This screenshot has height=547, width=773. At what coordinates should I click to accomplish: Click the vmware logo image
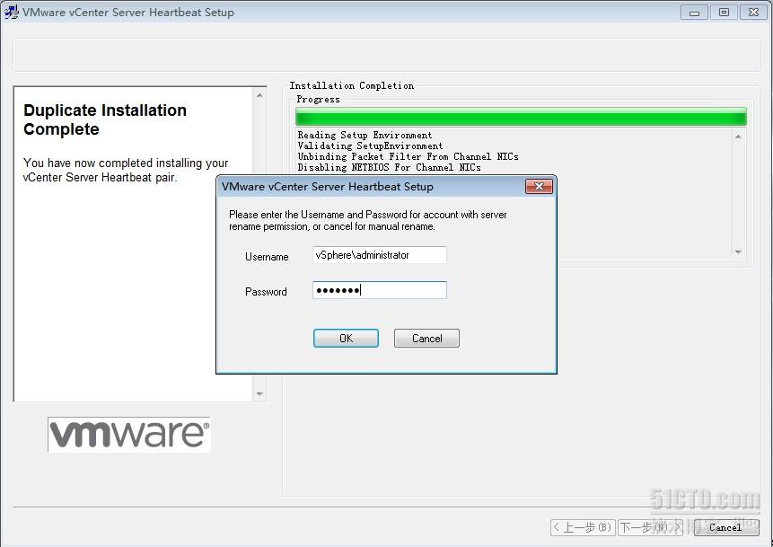click(x=129, y=435)
